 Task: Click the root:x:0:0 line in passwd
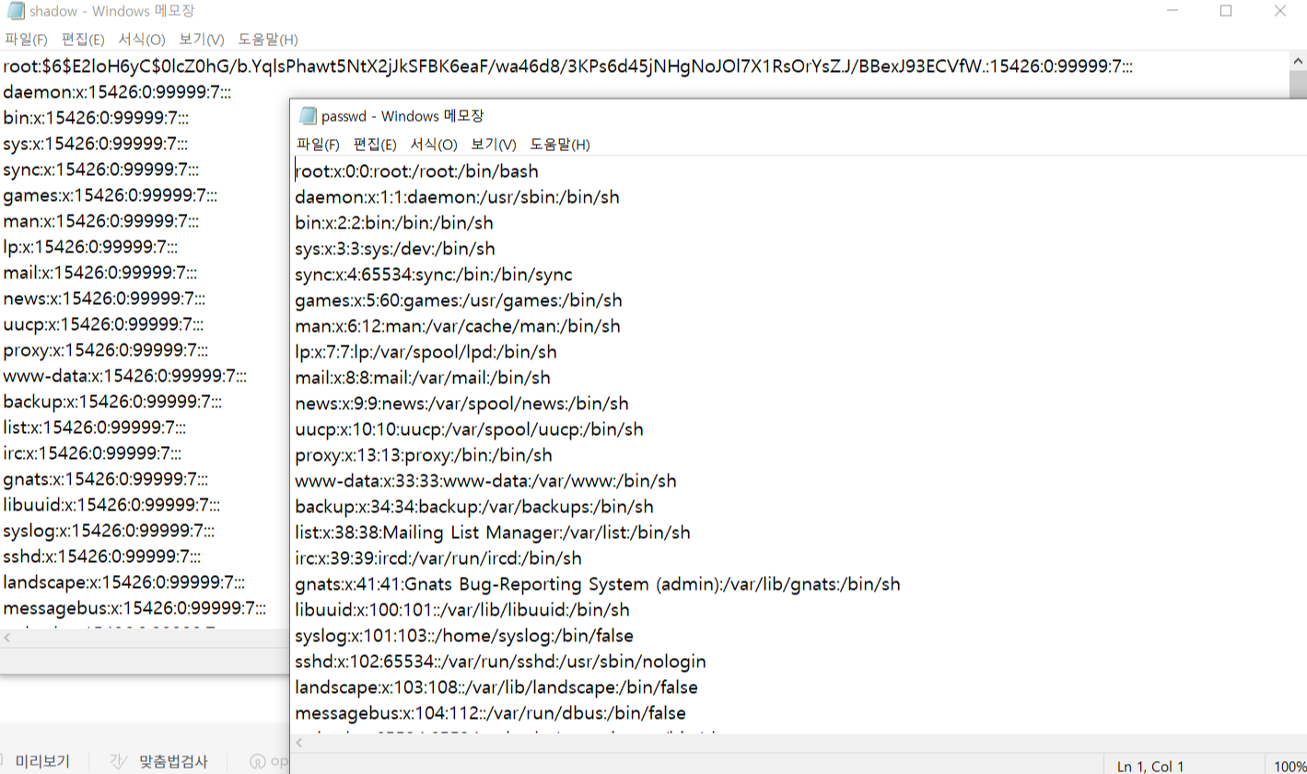[x=417, y=171]
